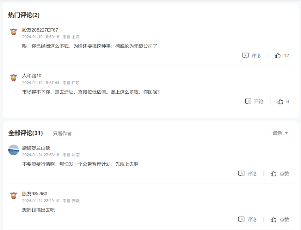This screenshot has width=301, height=230.
Task: Open username 股友208227EF67 profile link
Action: tap(40, 30)
